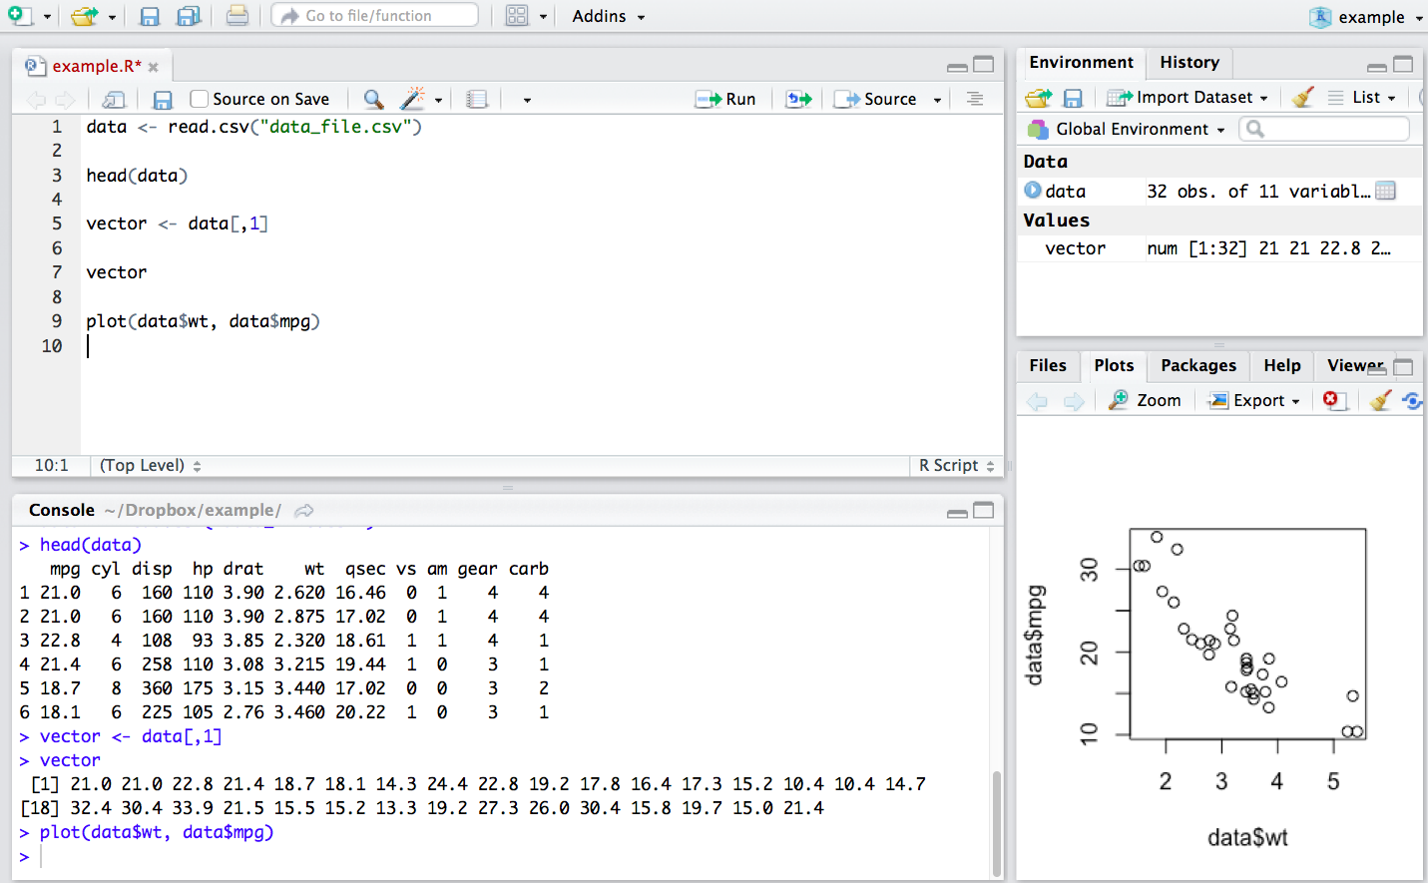Open the R Script file type selector
1428x883 pixels.
pyautogui.click(x=956, y=465)
